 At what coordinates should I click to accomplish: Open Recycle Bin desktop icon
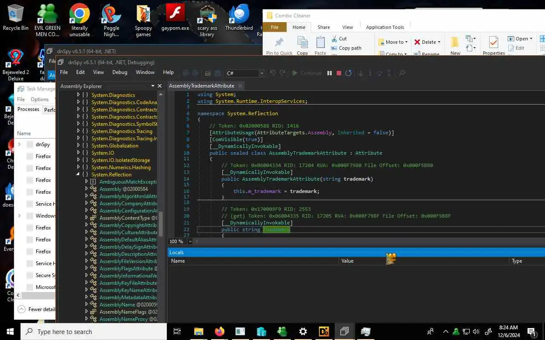pos(16,18)
